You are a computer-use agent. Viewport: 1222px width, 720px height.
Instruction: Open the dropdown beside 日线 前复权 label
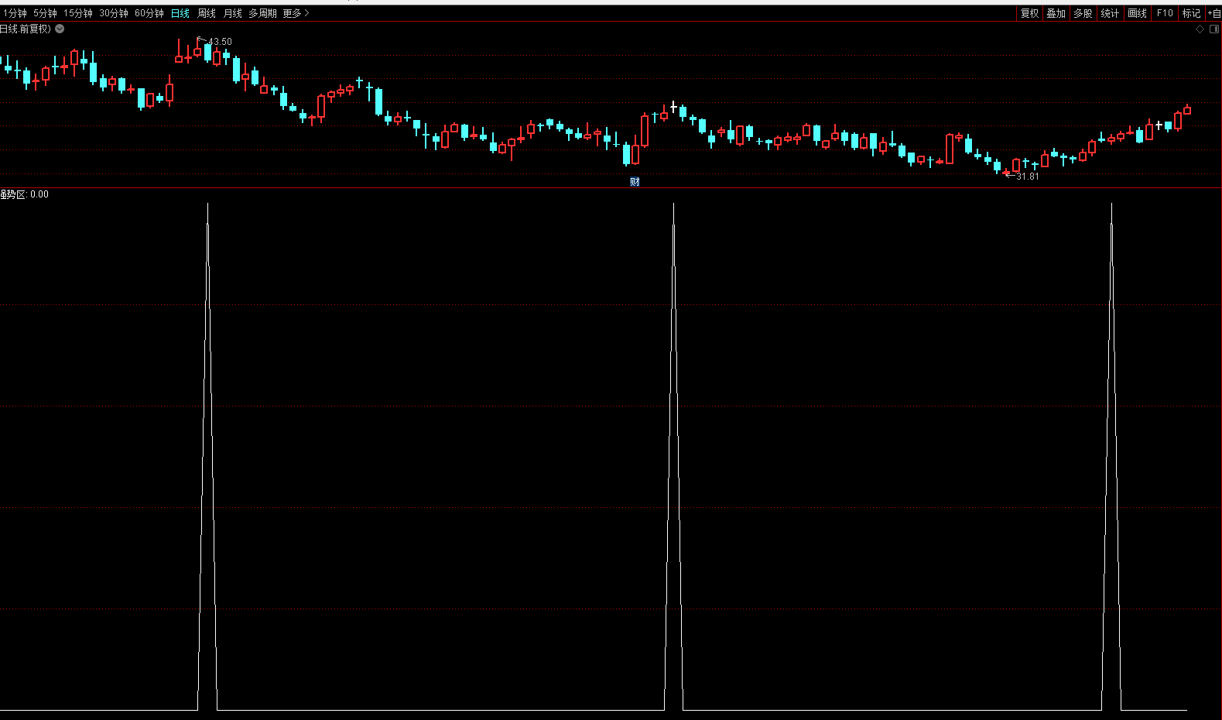tap(60, 29)
